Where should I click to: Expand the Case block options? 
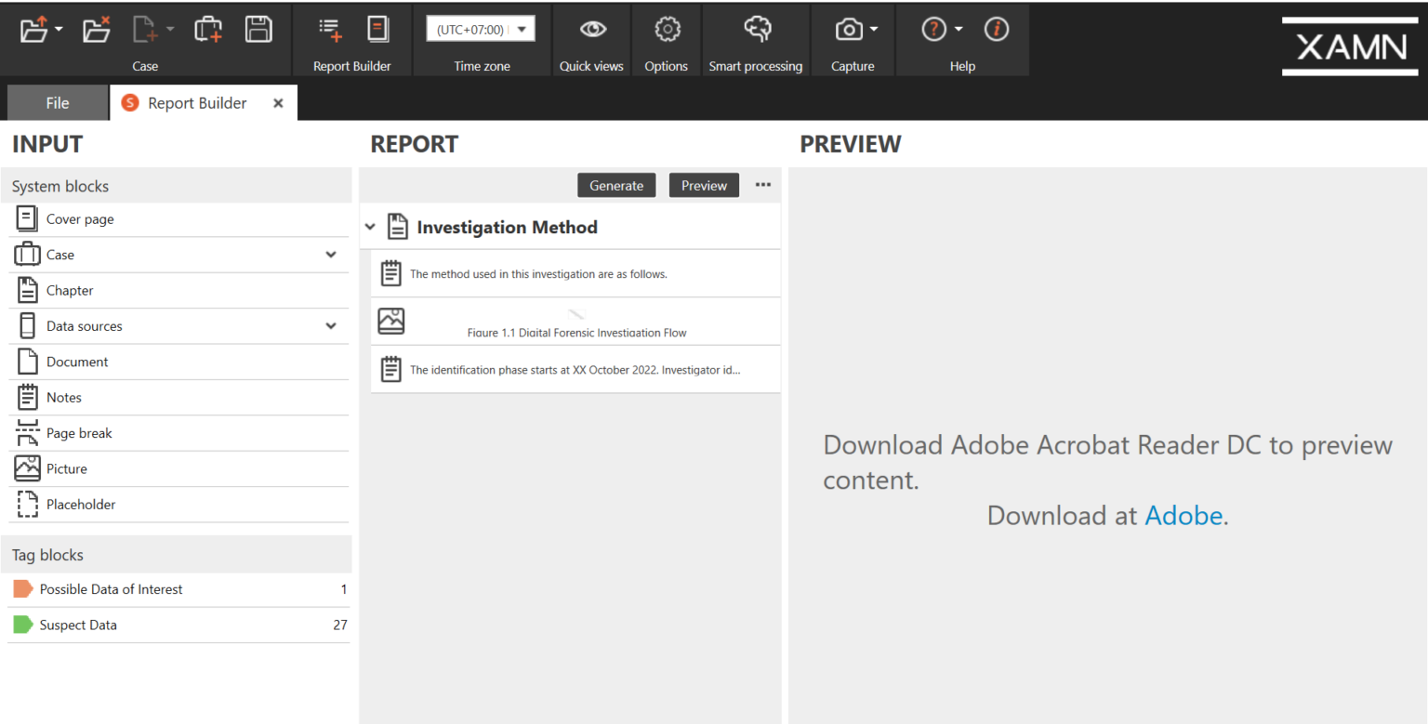pos(331,254)
